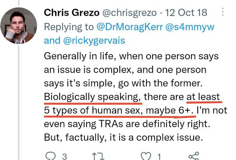The width and height of the screenshot is (236, 160).
Task: Open the @chrisgrezo handle
Action: click(x=129, y=13)
